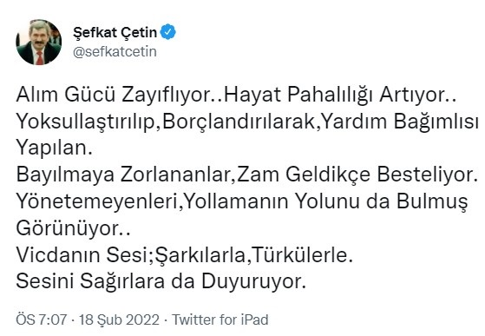Open the Şefkat Çetin display name link

115,32
